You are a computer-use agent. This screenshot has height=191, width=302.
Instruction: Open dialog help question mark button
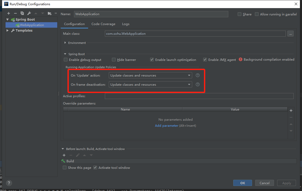[9, 183]
